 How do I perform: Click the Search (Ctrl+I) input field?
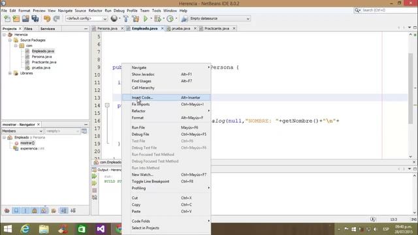[388, 10]
